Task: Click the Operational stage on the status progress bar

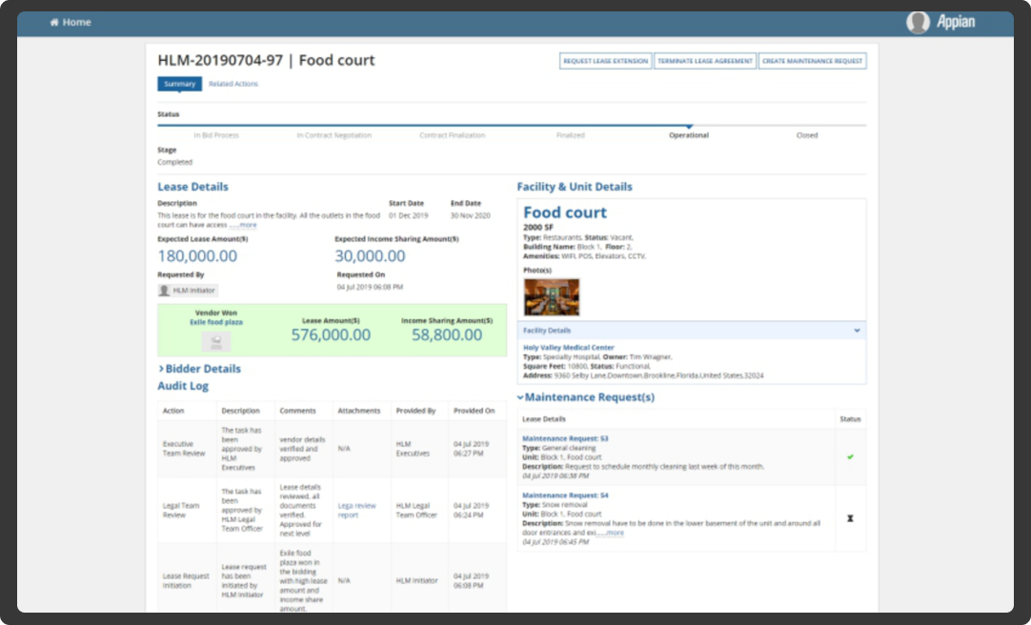Action: click(688, 134)
